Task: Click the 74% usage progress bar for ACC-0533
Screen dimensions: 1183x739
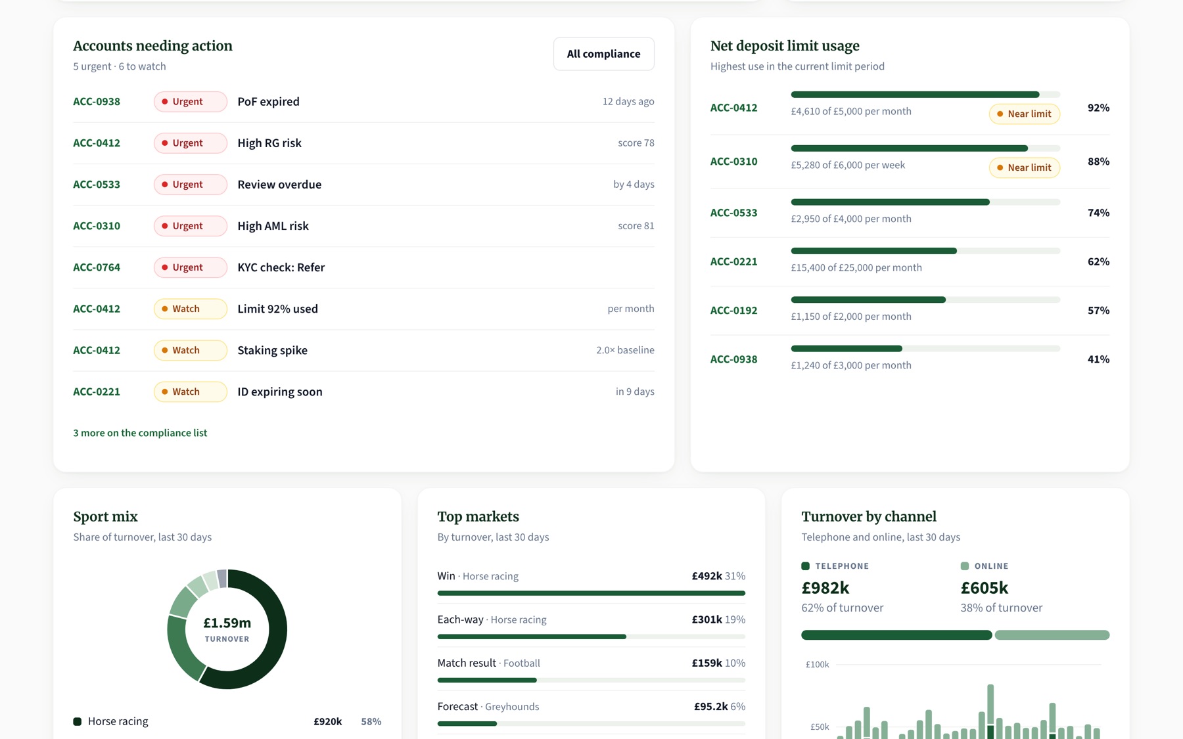Action: point(925,202)
